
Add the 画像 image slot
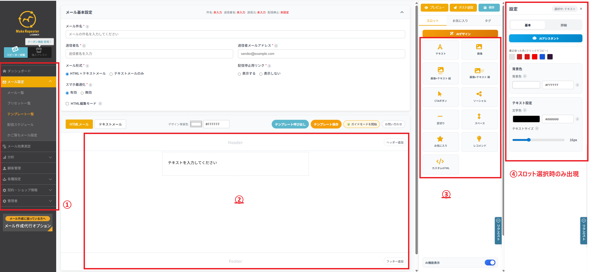pyautogui.click(x=479, y=49)
